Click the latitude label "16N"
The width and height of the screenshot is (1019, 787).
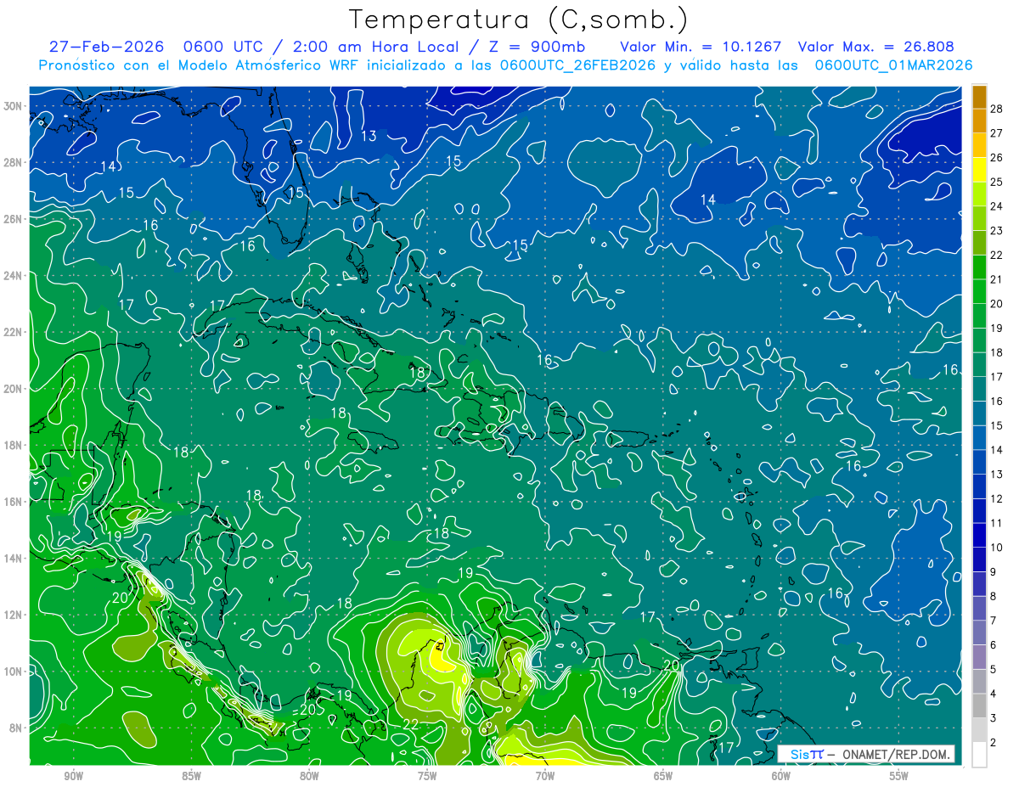pos(14,502)
